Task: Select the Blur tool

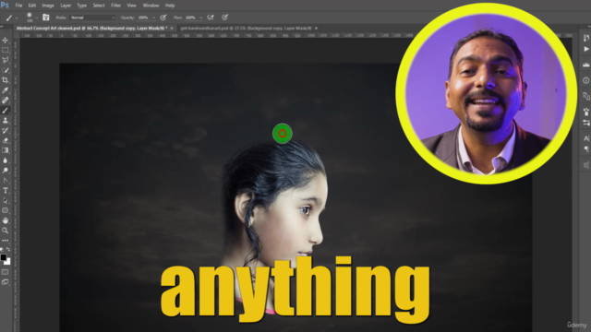Action: point(5,160)
